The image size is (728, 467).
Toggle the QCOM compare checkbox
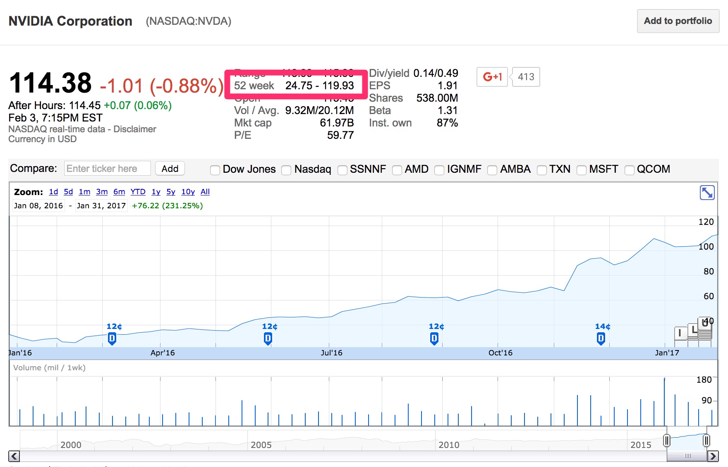click(x=630, y=170)
